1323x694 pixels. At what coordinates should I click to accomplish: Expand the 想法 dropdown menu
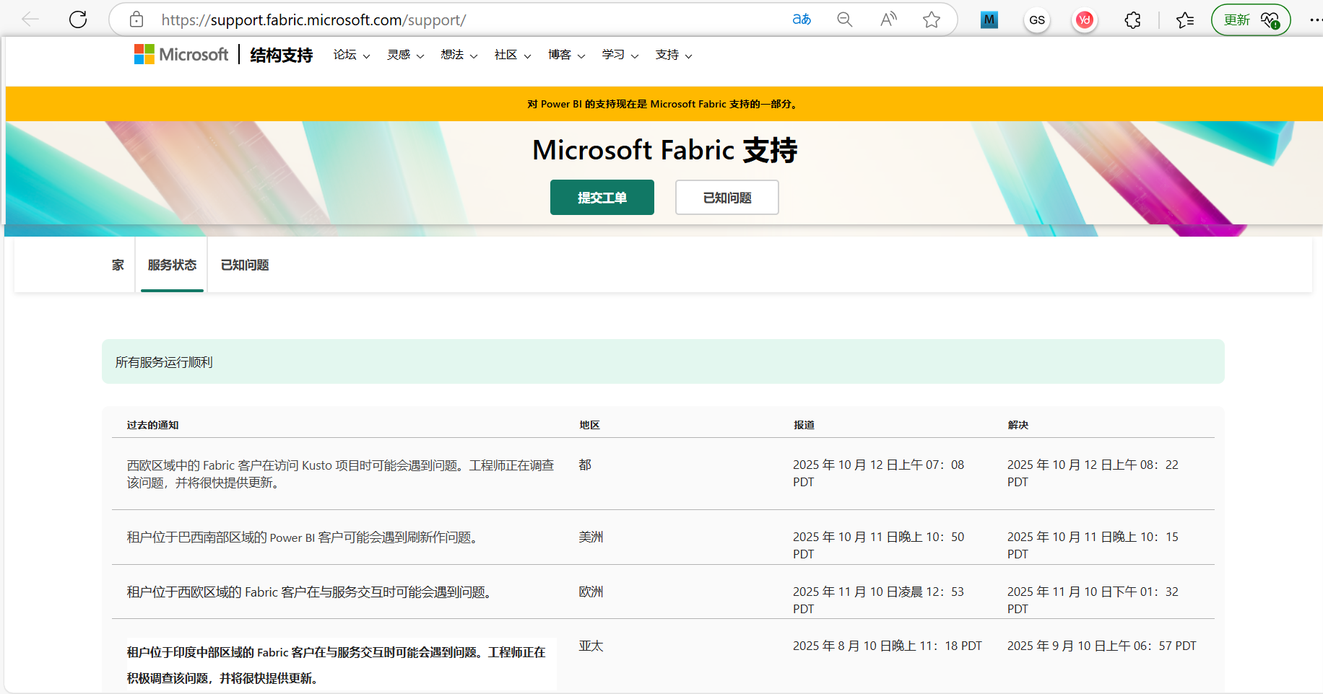pyautogui.click(x=459, y=55)
